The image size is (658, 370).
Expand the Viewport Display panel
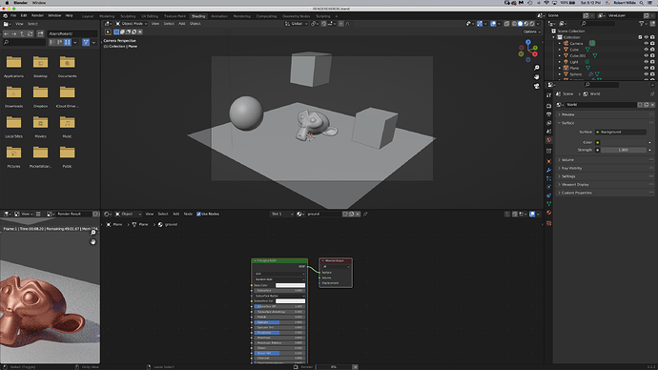tap(605, 185)
